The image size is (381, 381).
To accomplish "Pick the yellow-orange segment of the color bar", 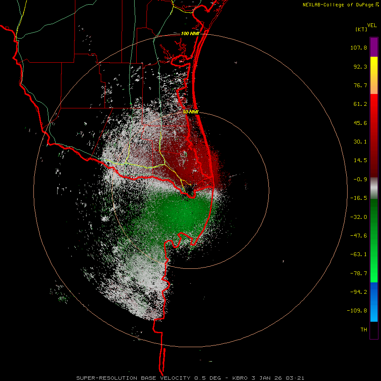I will point(374,75).
